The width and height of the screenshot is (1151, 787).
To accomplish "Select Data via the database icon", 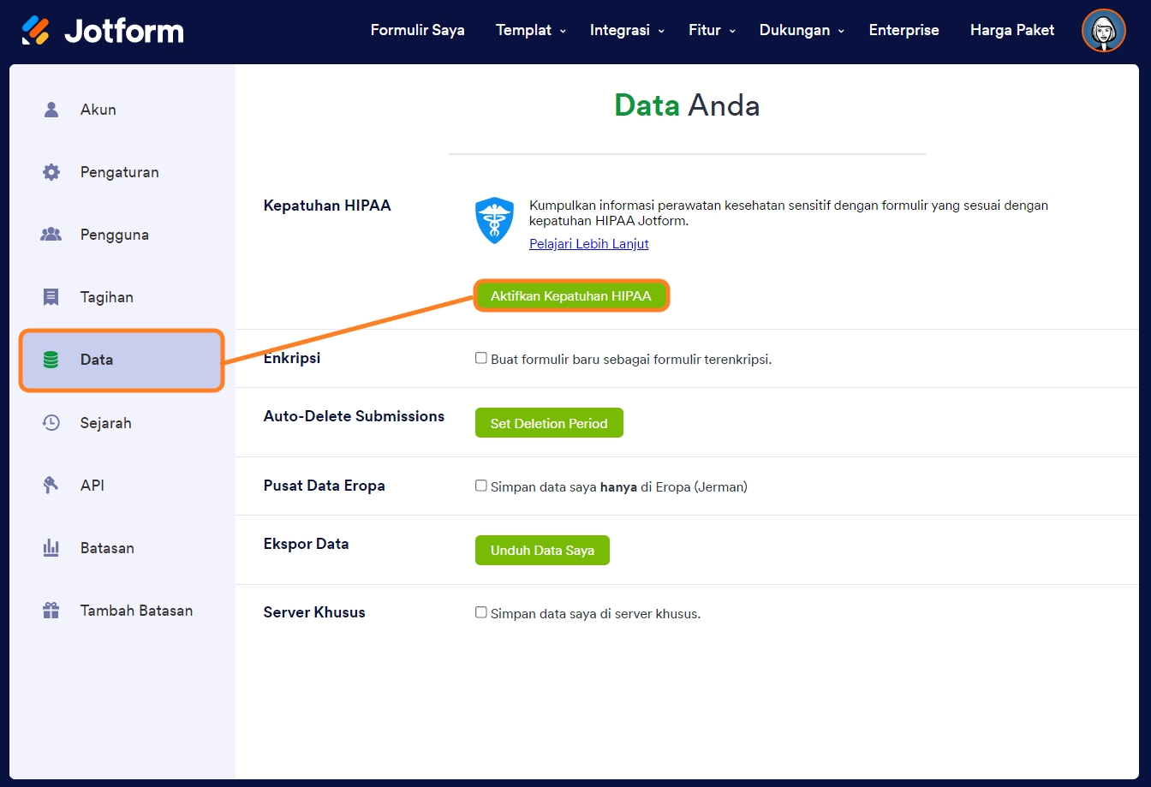I will [51, 360].
